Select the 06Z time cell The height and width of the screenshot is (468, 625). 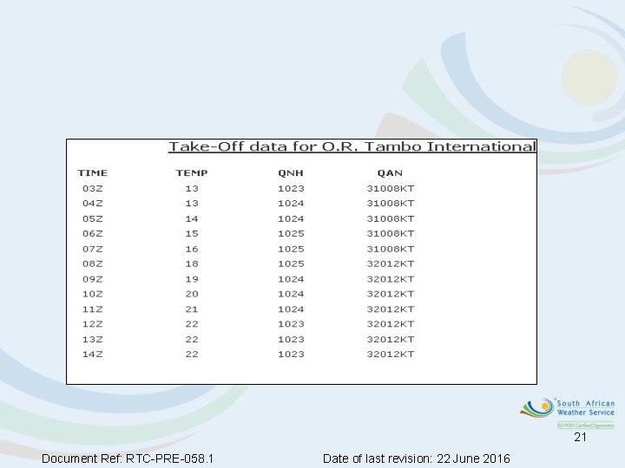pos(93,234)
